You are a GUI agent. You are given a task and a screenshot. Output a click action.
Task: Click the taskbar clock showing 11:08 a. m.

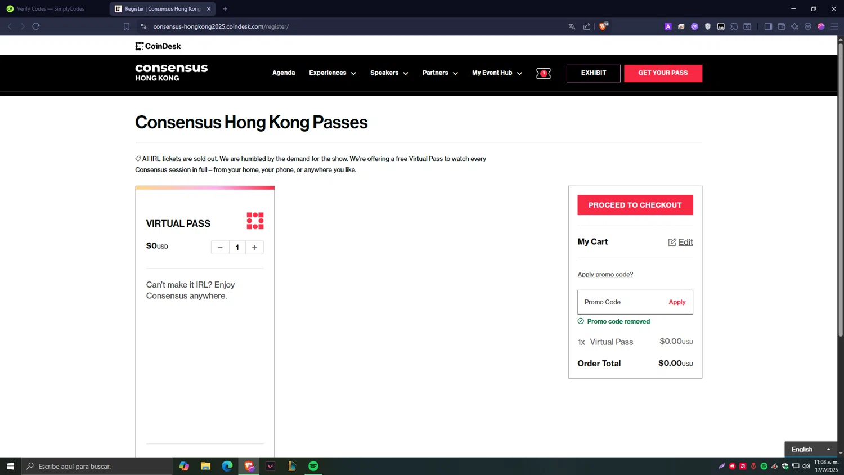(x=827, y=466)
